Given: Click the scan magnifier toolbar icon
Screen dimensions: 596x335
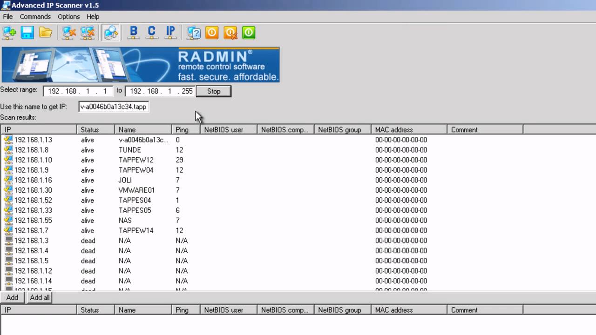Looking at the screenshot, I should [111, 33].
